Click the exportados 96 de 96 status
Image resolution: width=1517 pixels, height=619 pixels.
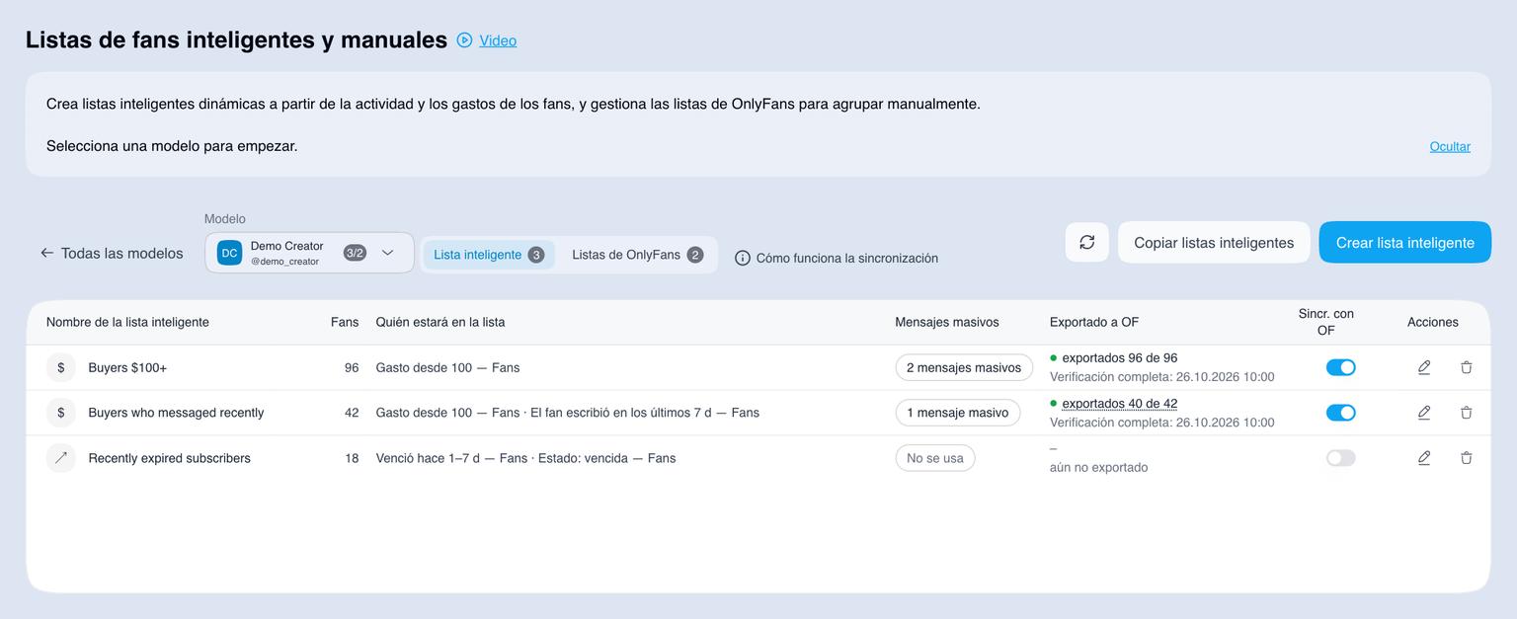(x=1119, y=358)
